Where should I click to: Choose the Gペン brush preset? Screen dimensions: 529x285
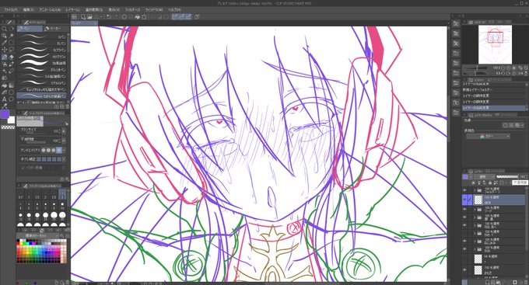[x=42, y=37]
